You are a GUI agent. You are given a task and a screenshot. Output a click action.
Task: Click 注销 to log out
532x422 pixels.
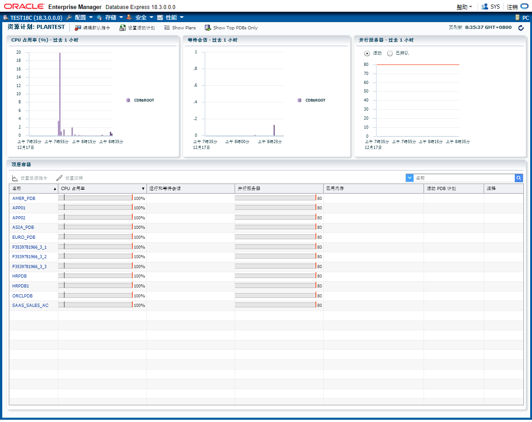tap(512, 7)
